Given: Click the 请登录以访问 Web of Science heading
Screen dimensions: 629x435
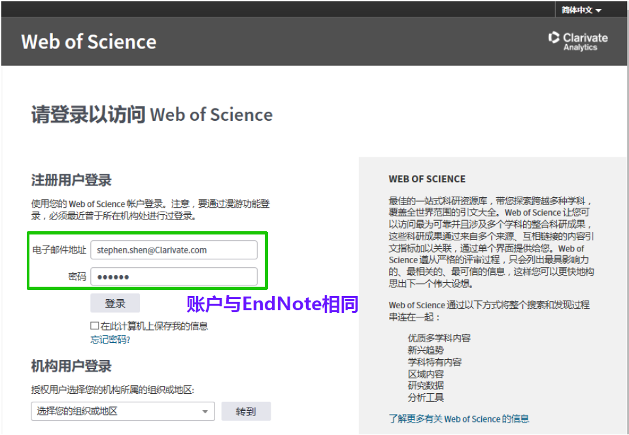Looking at the screenshot, I should click(152, 114).
